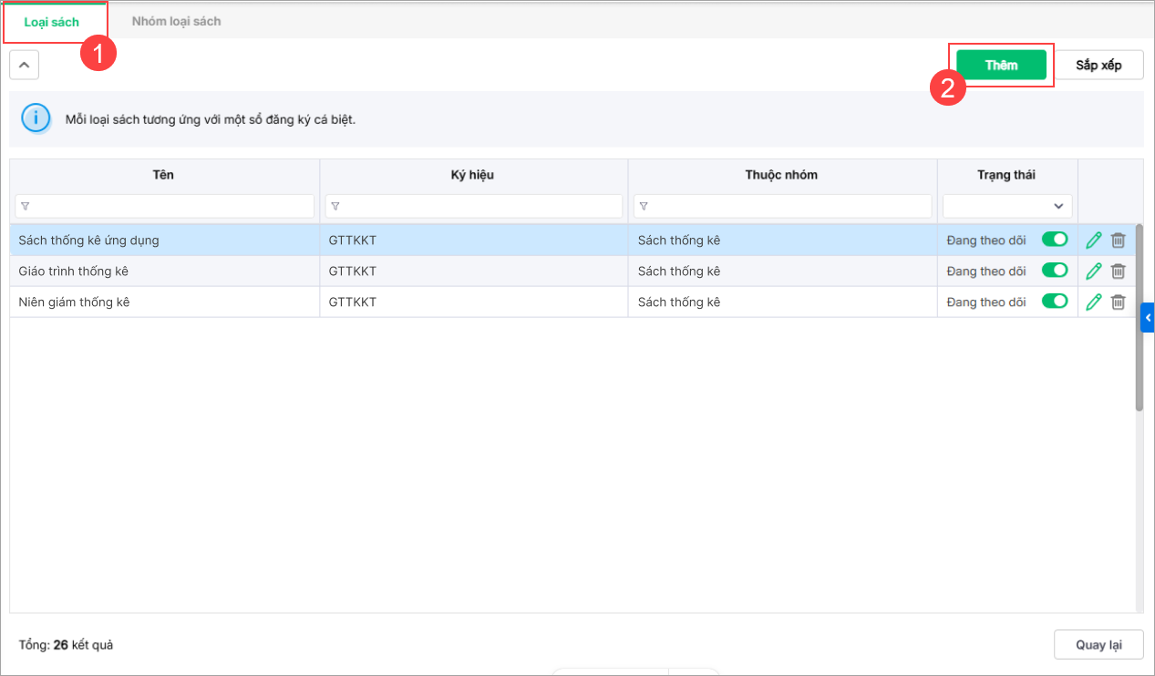Delete the Niên giám thống kê entry
The width and height of the screenshot is (1155, 676).
click(x=1118, y=302)
